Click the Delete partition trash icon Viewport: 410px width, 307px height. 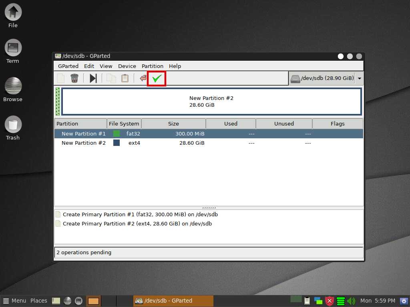pyautogui.click(x=74, y=78)
